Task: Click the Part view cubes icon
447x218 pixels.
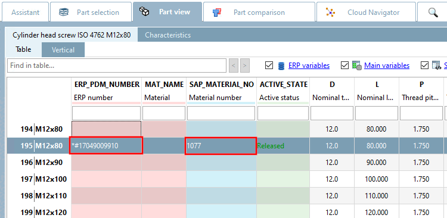Action: click(144, 12)
